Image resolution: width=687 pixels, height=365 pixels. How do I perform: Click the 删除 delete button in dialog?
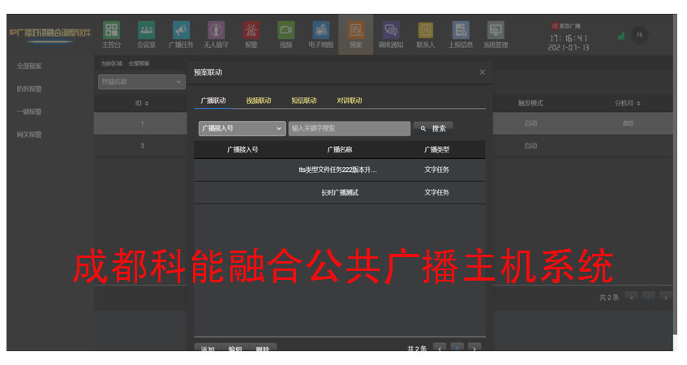click(x=263, y=348)
